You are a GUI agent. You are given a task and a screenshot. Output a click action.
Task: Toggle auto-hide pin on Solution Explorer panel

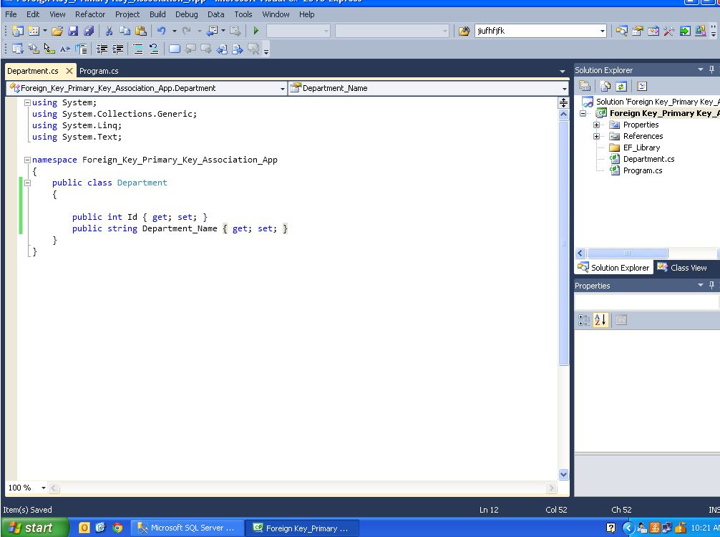tap(711, 69)
